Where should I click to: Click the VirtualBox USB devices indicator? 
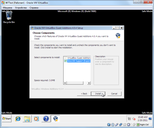click(117, 125)
